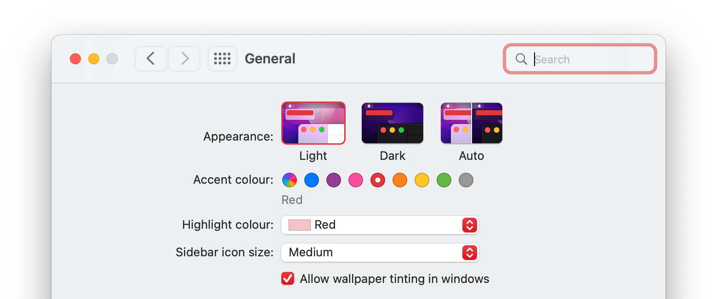The image size is (717, 299).
Task: Click the forward navigation arrow
Action: click(184, 59)
